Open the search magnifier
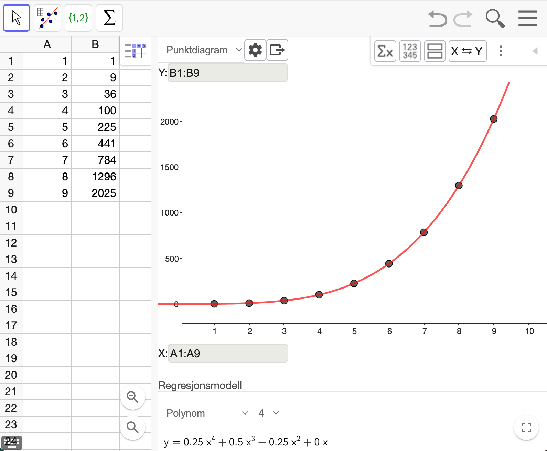 coord(495,19)
